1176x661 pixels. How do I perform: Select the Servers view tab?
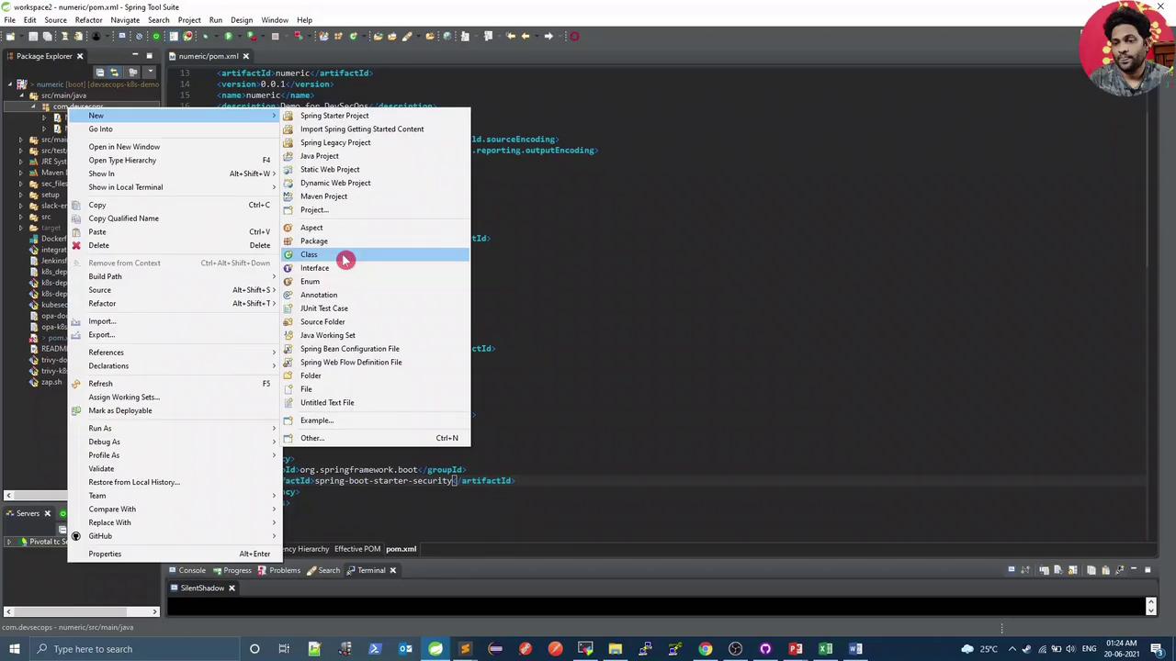(27, 513)
